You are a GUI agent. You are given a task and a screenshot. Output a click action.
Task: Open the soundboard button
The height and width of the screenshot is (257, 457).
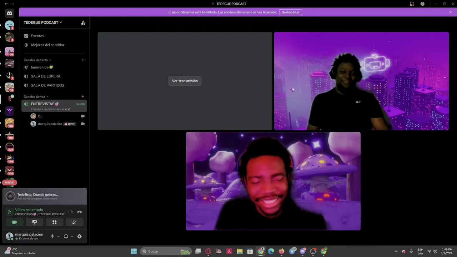[75, 222]
